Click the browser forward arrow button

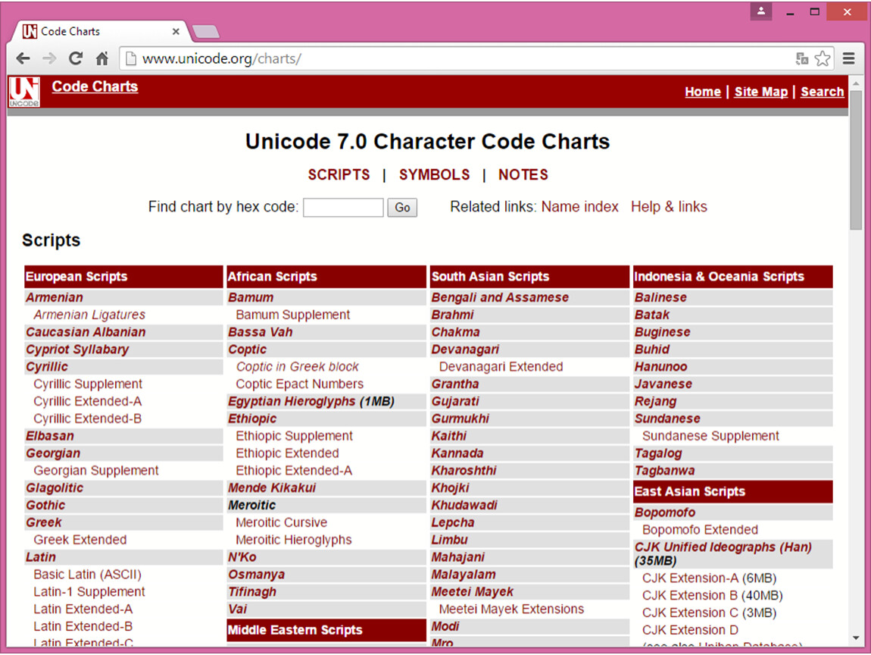[x=49, y=58]
